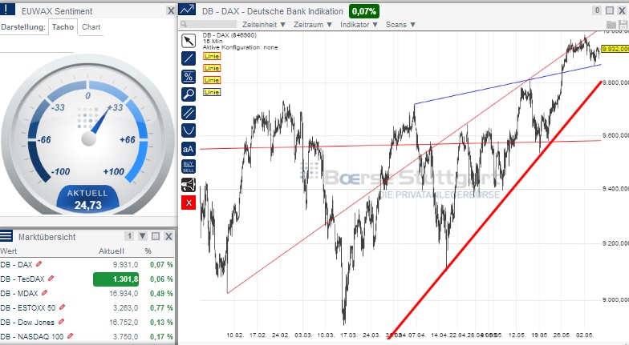Select the arrow pointer tool
Screen dimensions: 629x345
coord(189,40)
